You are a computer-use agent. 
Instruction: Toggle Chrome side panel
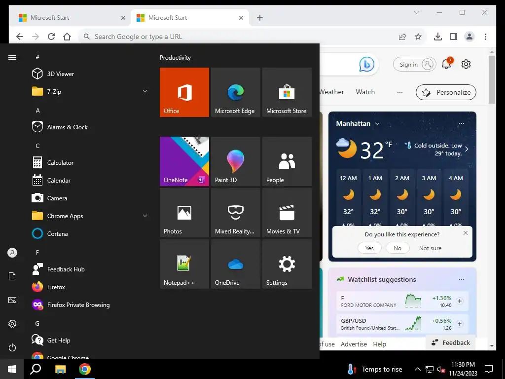point(454,37)
